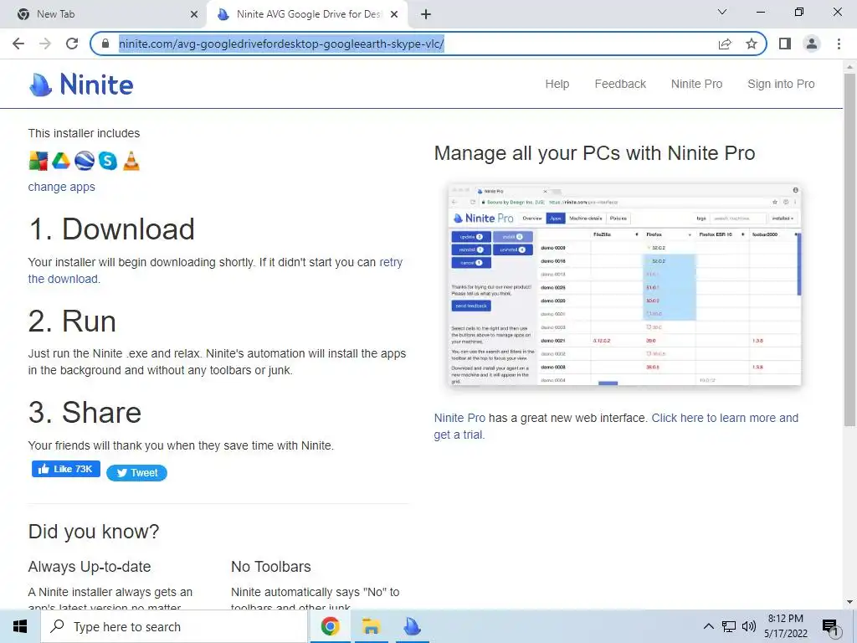The width and height of the screenshot is (857, 643).
Task: Open Chrome three-dot menu
Action: pyautogui.click(x=839, y=44)
